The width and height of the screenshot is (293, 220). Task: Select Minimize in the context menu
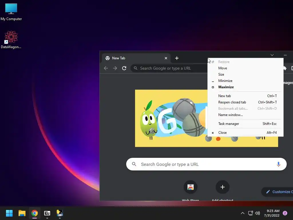click(x=246, y=81)
